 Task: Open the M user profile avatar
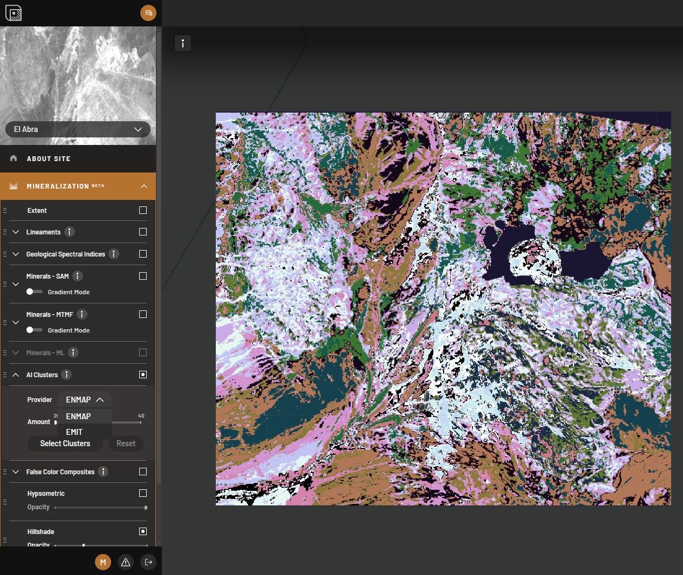103,562
